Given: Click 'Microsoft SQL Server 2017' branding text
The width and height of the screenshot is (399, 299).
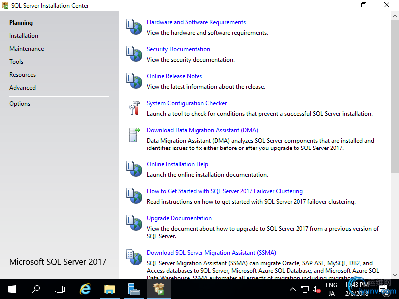Looking at the screenshot, I should click(x=58, y=262).
